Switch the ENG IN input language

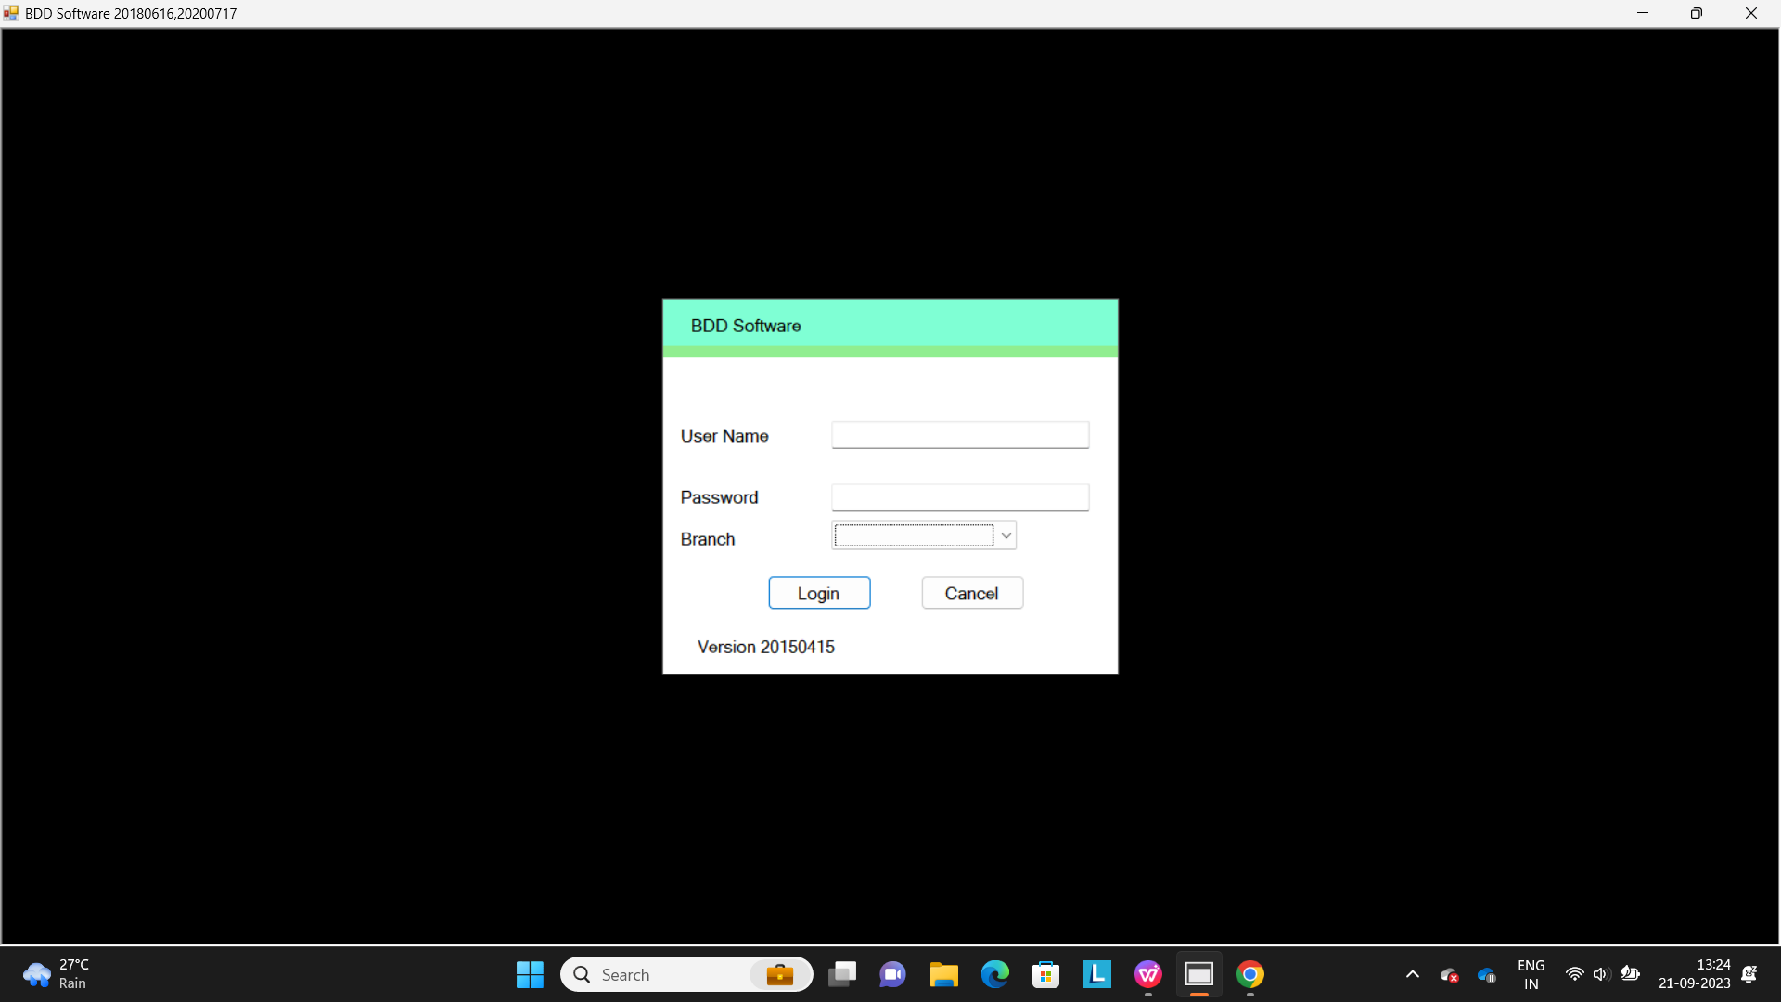tap(1531, 974)
